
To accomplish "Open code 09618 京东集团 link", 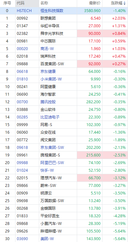I will point(22,148).
